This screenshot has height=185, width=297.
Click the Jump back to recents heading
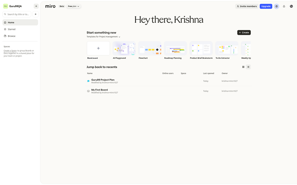[x=102, y=67]
